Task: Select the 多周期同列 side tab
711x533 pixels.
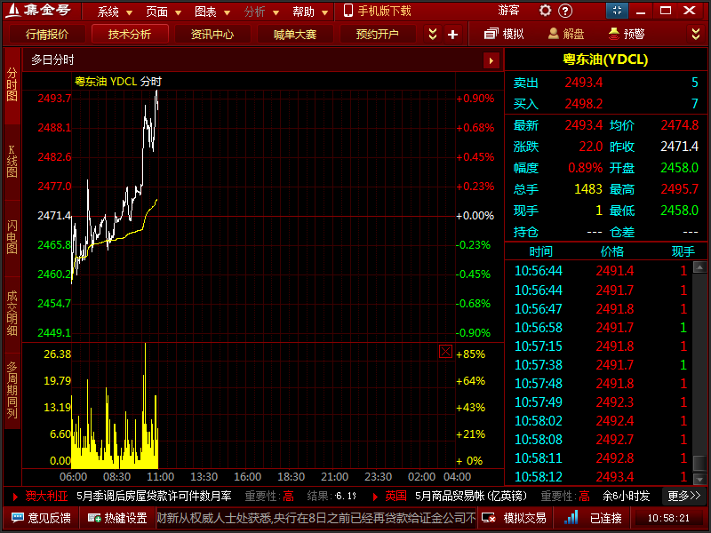Action: [x=12, y=390]
